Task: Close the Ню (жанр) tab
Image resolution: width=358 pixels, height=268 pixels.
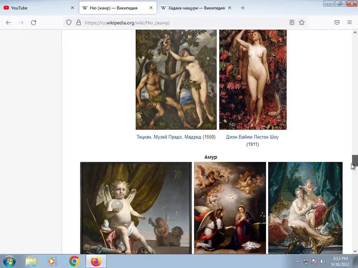Action: tap(151, 8)
